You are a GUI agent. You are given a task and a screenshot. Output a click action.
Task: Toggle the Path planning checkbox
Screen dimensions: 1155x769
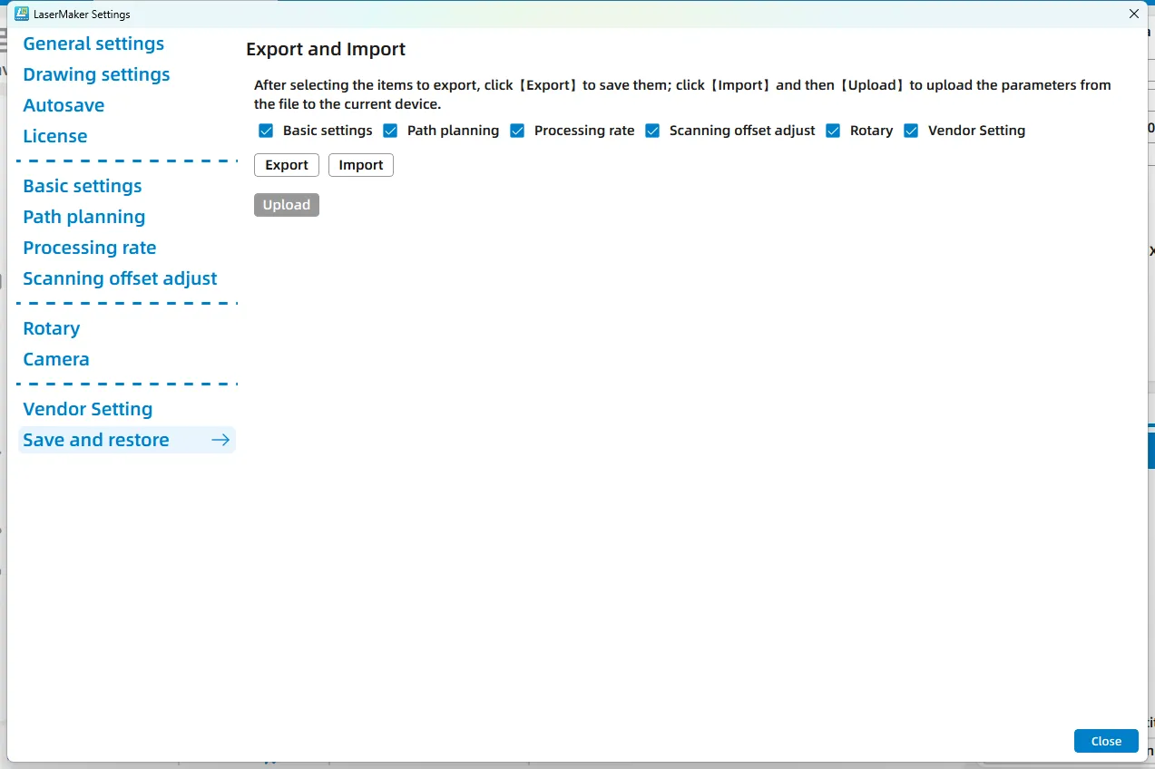point(390,131)
